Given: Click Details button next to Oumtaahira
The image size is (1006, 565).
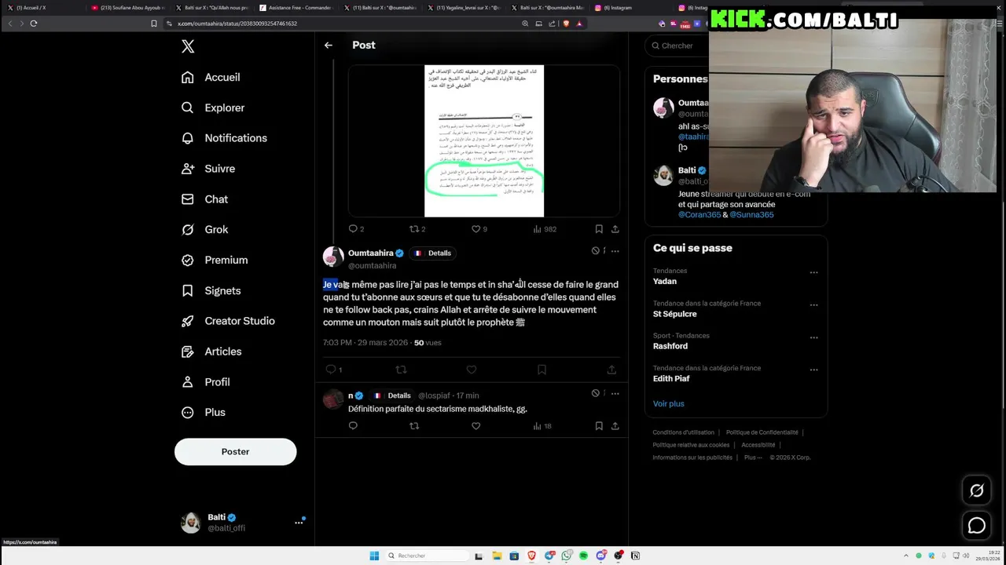Looking at the screenshot, I should [x=433, y=253].
